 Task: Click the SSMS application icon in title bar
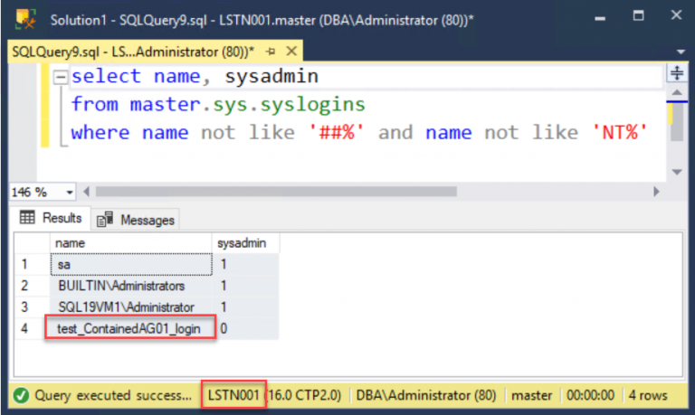point(25,19)
